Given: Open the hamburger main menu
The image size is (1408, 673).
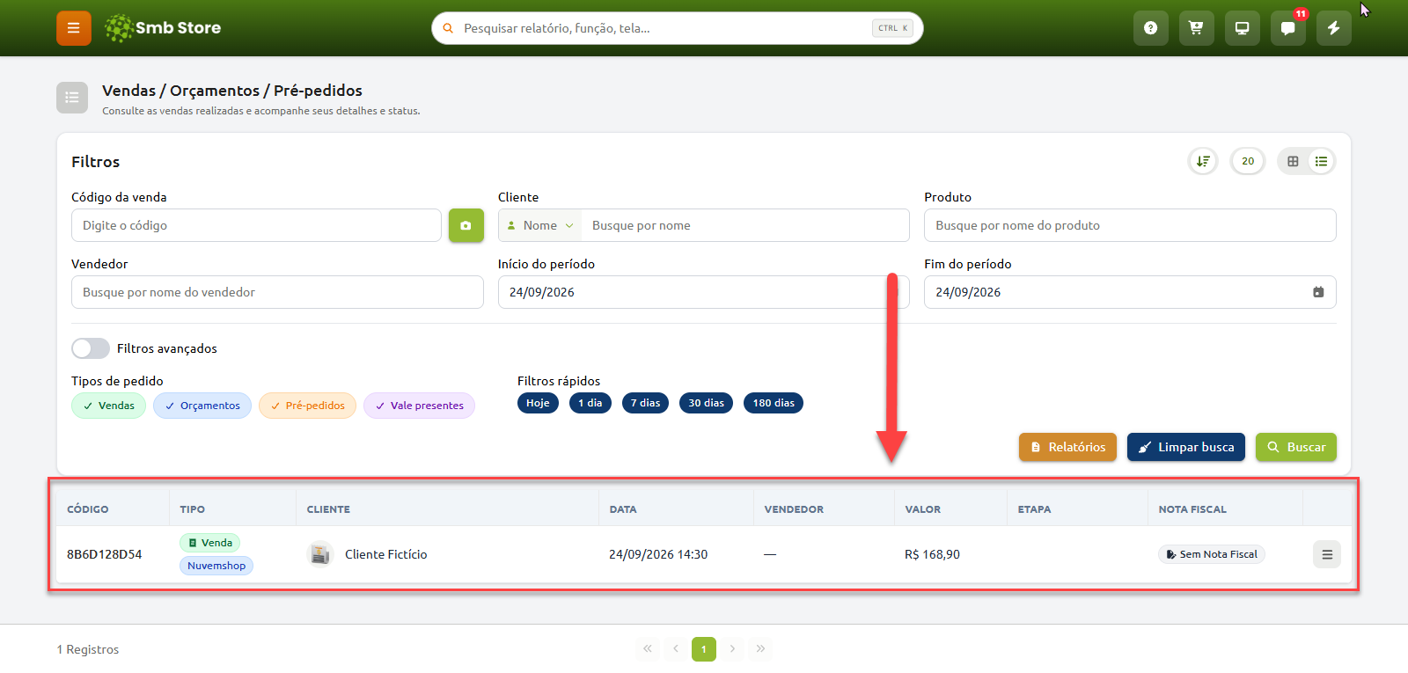Looking at the screenshot, I should 74,28.
